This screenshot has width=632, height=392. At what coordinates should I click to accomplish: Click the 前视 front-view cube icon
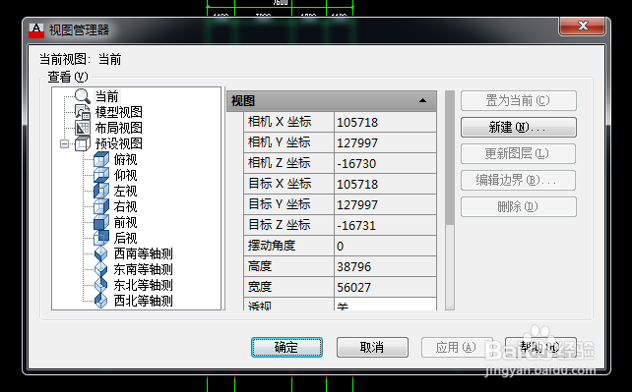101,222
